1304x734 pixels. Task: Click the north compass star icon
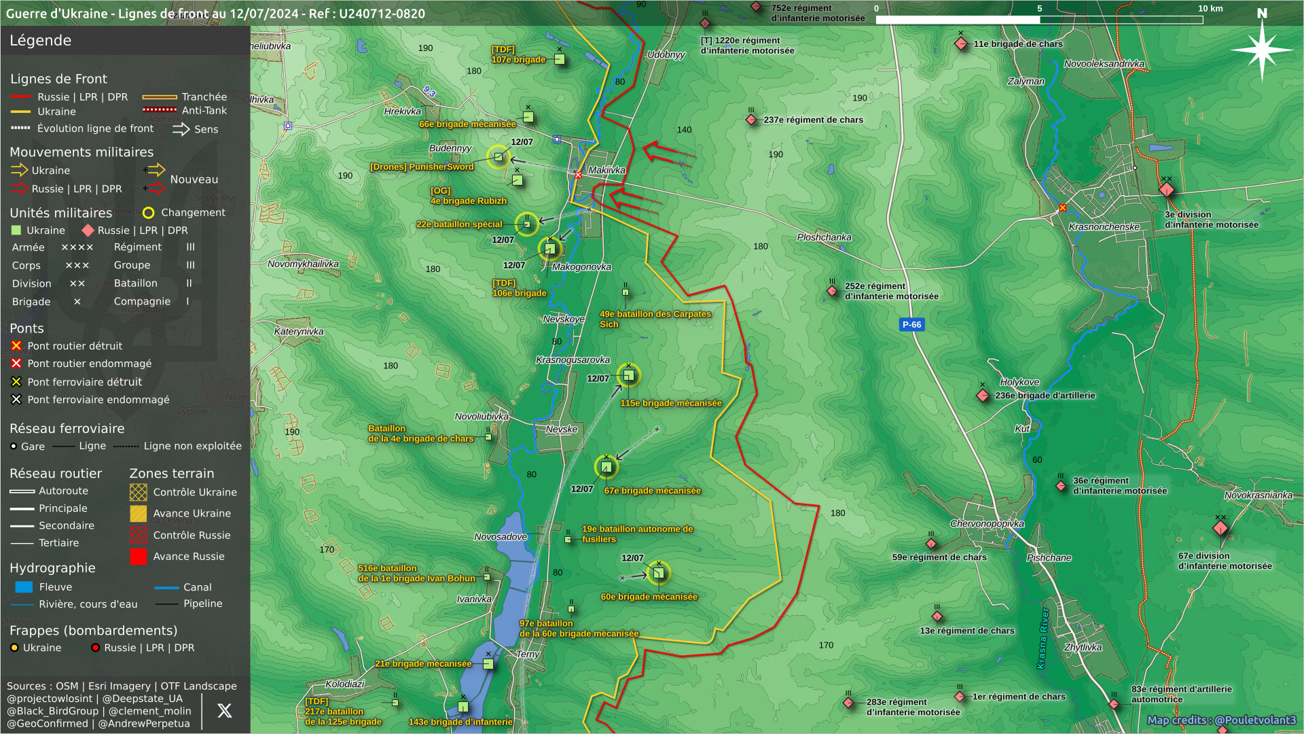coord(1262,50)
